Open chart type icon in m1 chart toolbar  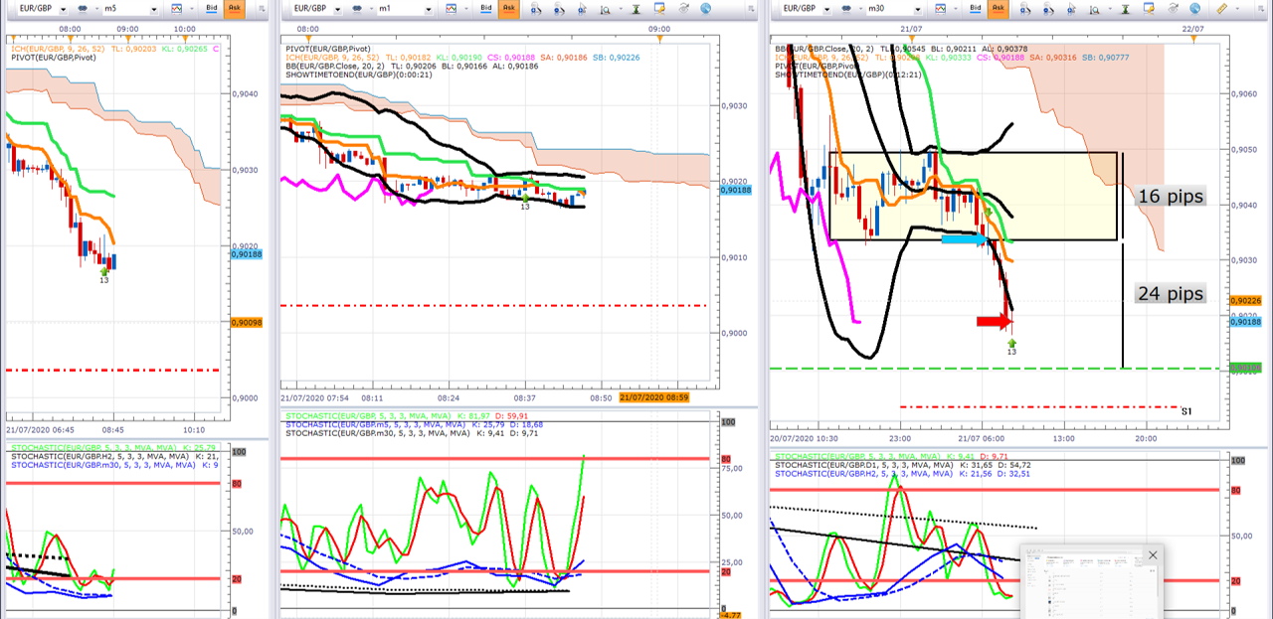tap(452, 8)
